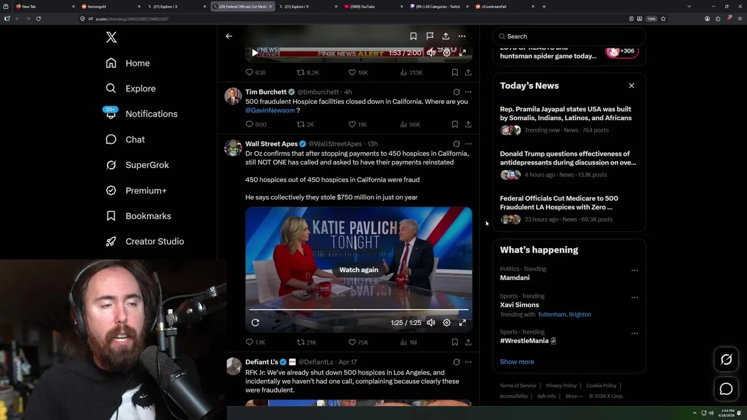The height and width of the screenshot is (420, 747).
Task: Close the Today's News panel
Action: coord(631,86)
